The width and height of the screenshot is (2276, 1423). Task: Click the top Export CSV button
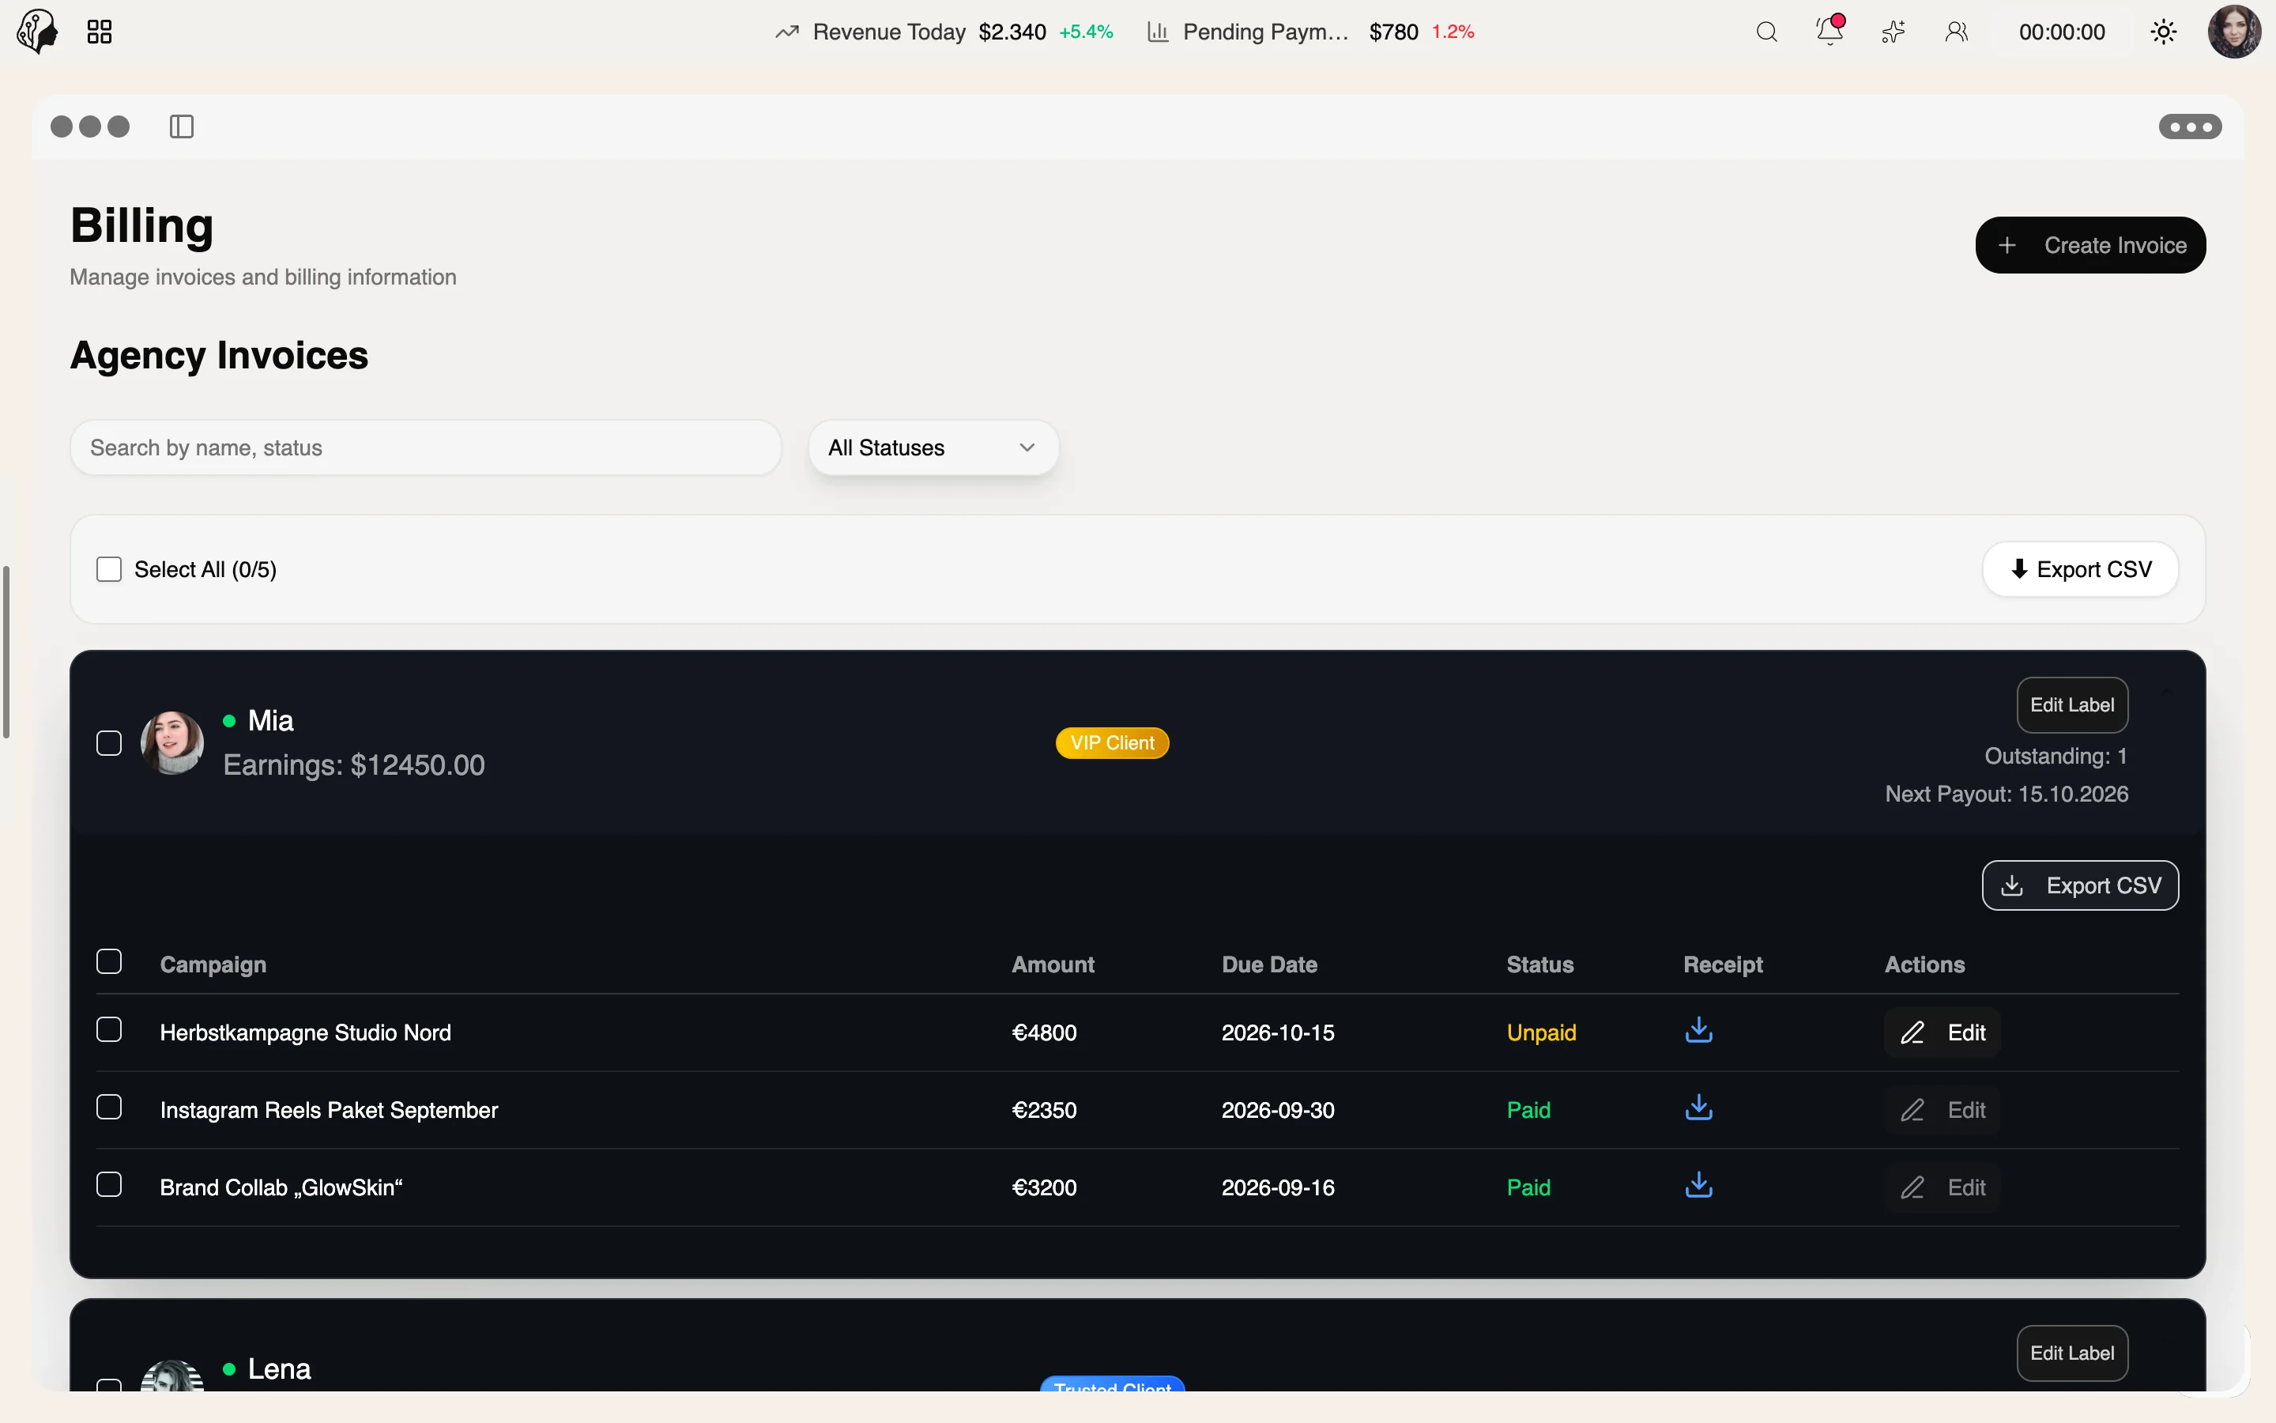[2080, 569]
